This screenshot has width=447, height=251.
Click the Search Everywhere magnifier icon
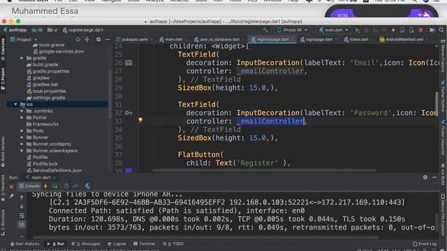tap(441, 30)
